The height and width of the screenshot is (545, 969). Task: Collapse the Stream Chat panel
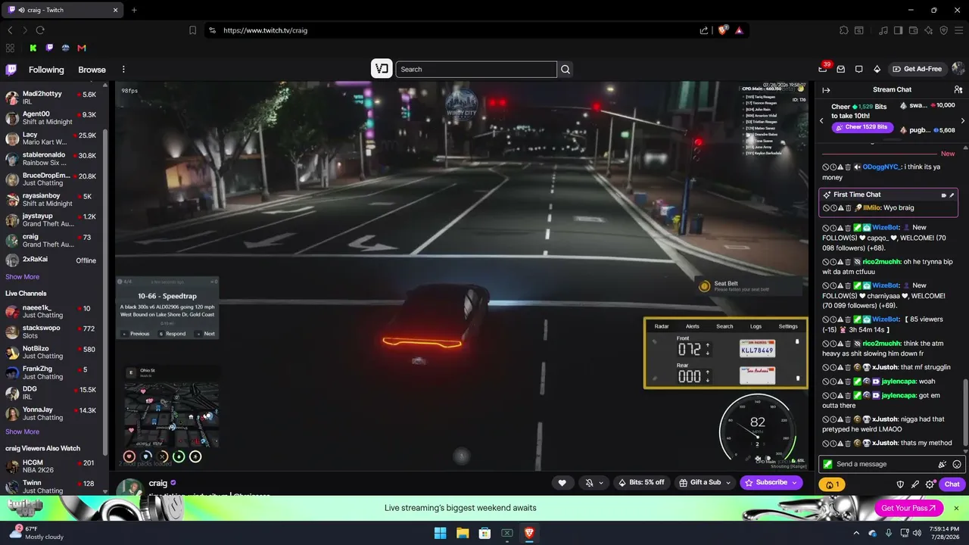(827, 90)
